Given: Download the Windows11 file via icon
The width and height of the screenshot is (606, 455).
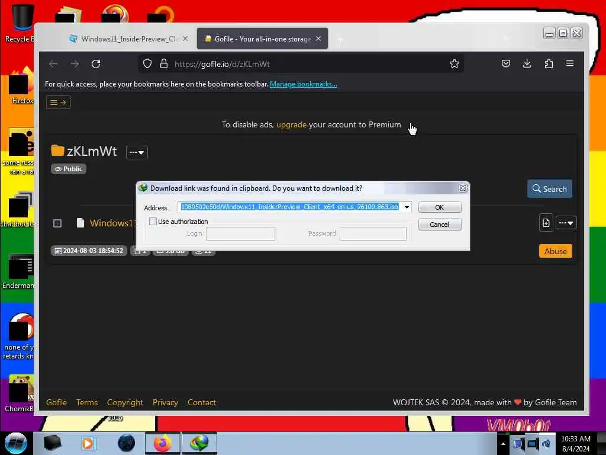Looking at the screenshot, I should click(x=546, y=223).
